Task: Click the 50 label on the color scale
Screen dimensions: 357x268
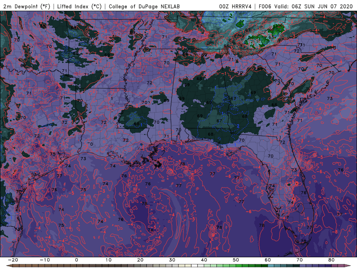Action: point(236,260)
